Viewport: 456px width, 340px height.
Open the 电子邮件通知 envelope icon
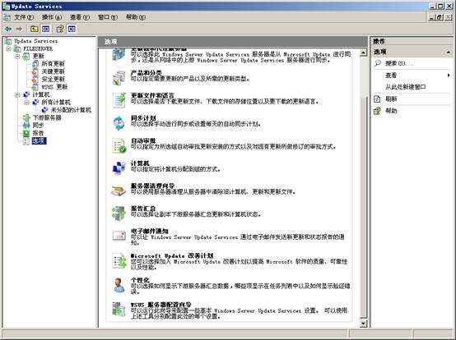(119, 236)
